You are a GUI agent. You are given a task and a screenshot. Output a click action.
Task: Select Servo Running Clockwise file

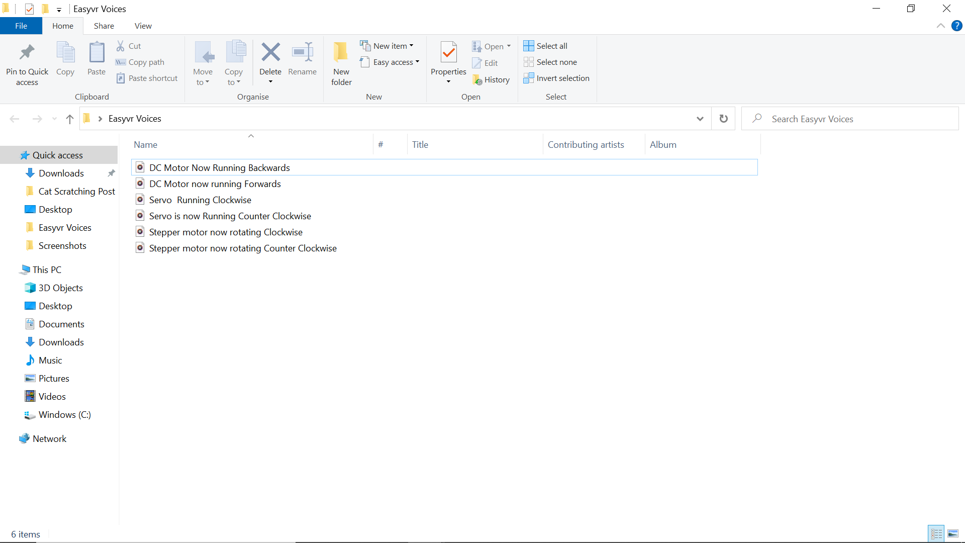click(x=200, y=200)
